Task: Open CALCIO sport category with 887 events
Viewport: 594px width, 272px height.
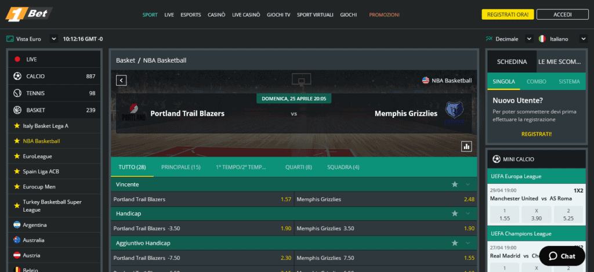Action: point(55,76)
